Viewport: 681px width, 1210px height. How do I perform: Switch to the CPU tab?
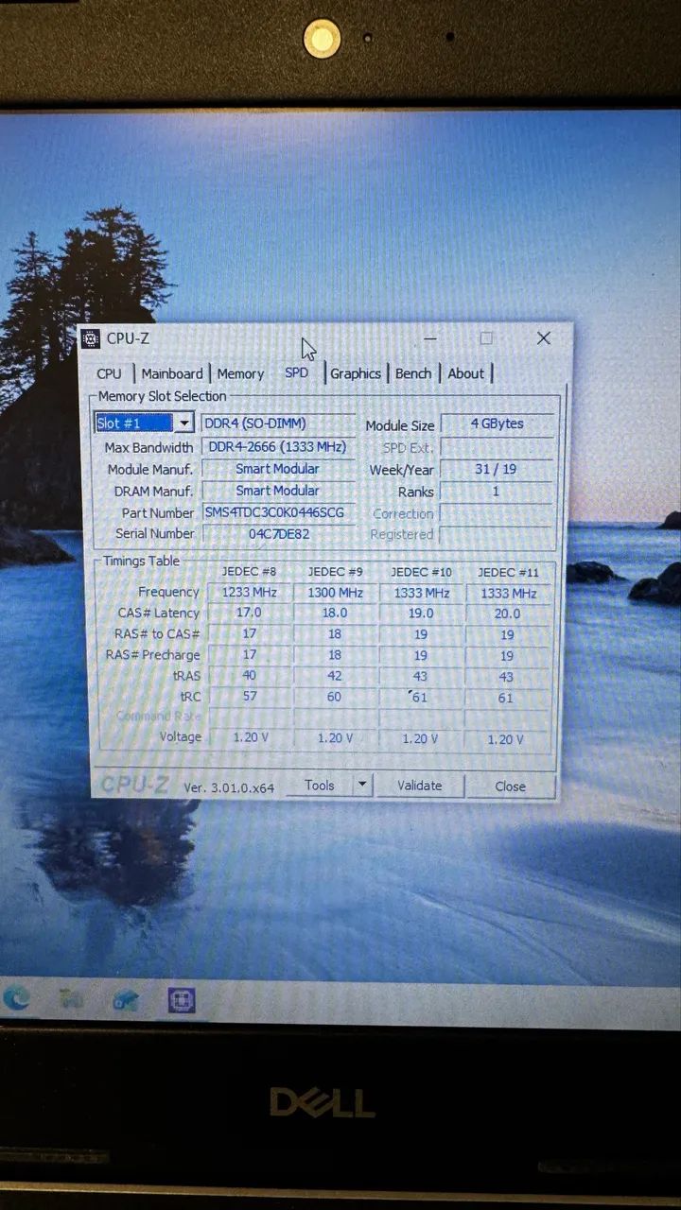click(x=109, y=373)
